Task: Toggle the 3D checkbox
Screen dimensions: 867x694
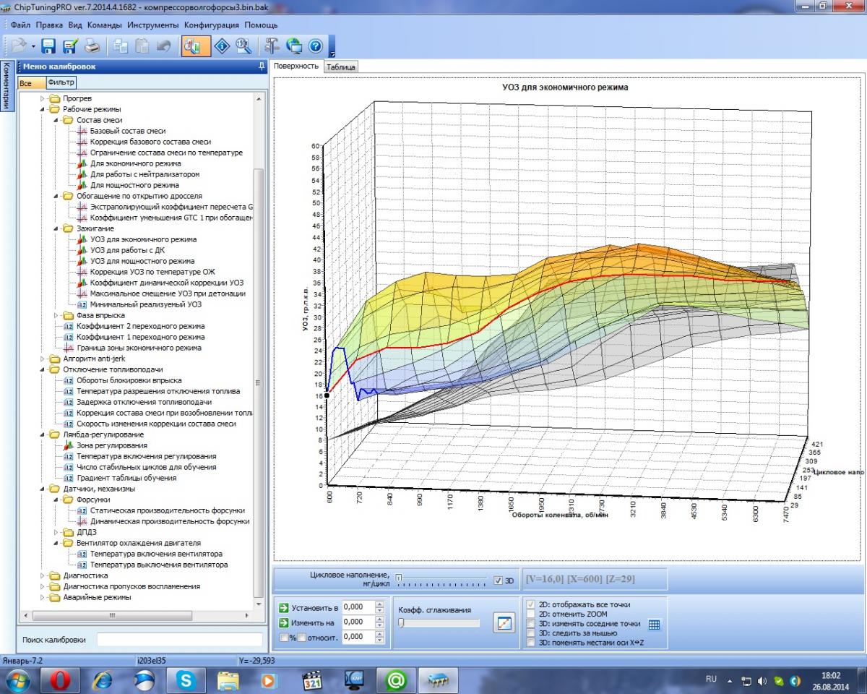Action: [x=498, y=580]
